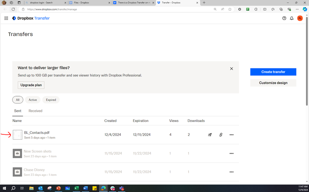Viewport: 309px width, 192px height.
Task: Open the help question mark icon
Action: click(x=284, y=18)
